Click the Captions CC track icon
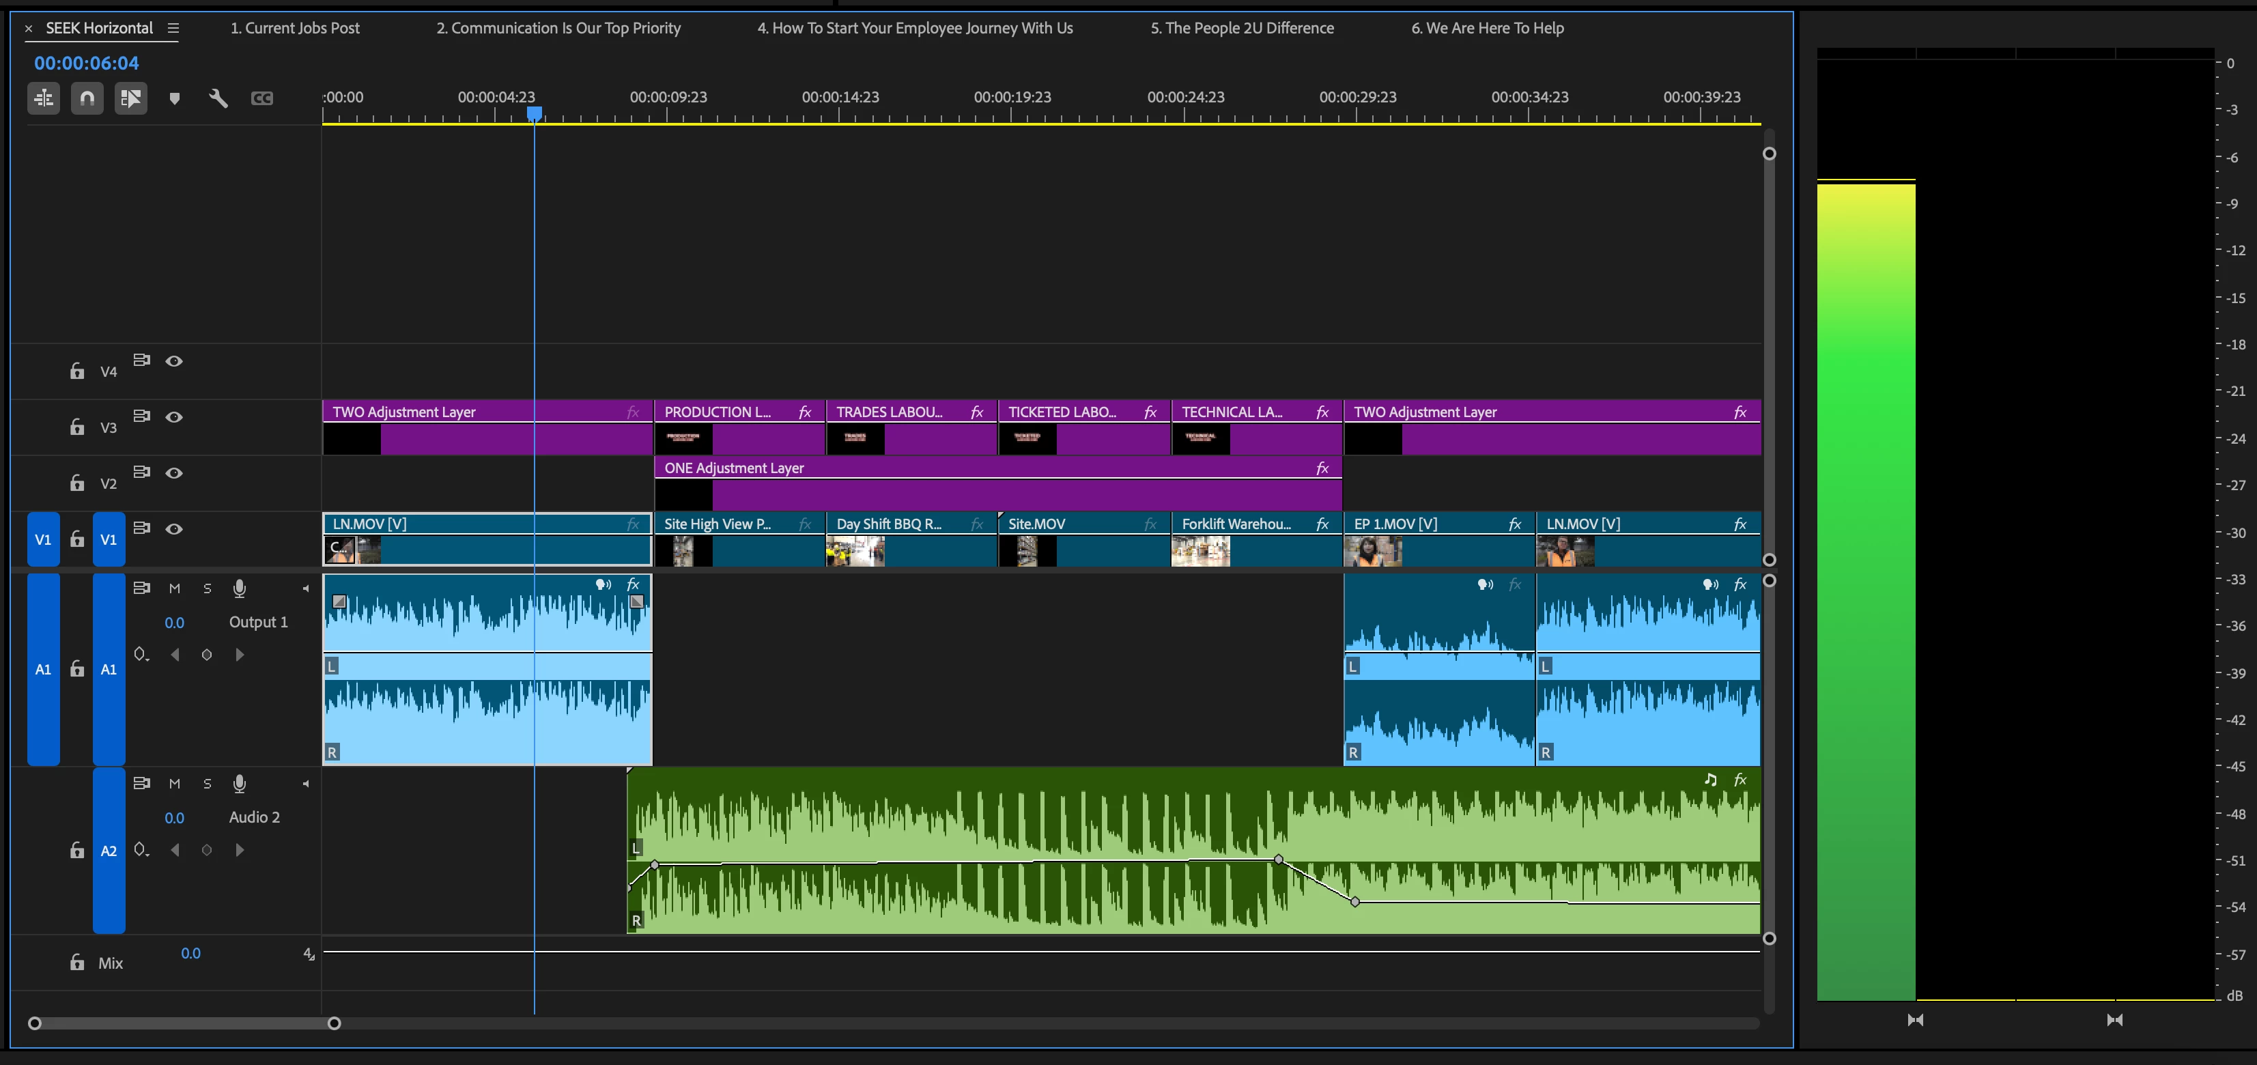2257x1065 pixels. [x=262, y=98]
